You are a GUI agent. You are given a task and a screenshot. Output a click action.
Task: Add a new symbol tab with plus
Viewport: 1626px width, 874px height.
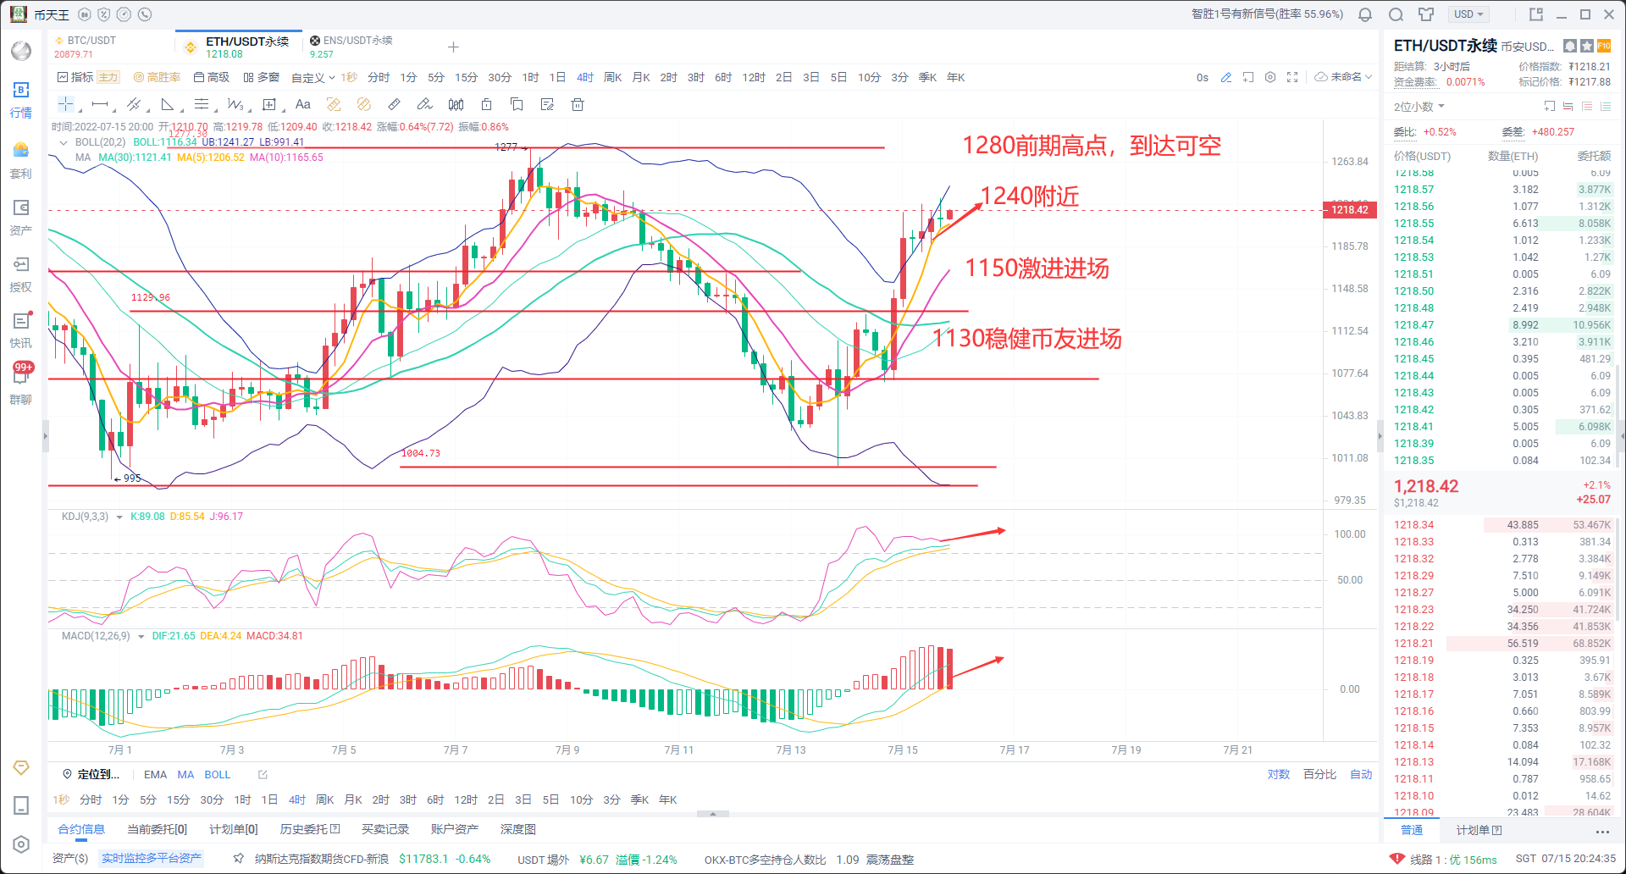[453, 47]
